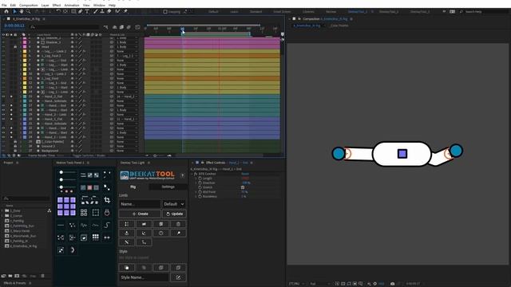Open the Default dropdown in Deekay Tool
The image size is (511, 287).
[x=174, y=204]
